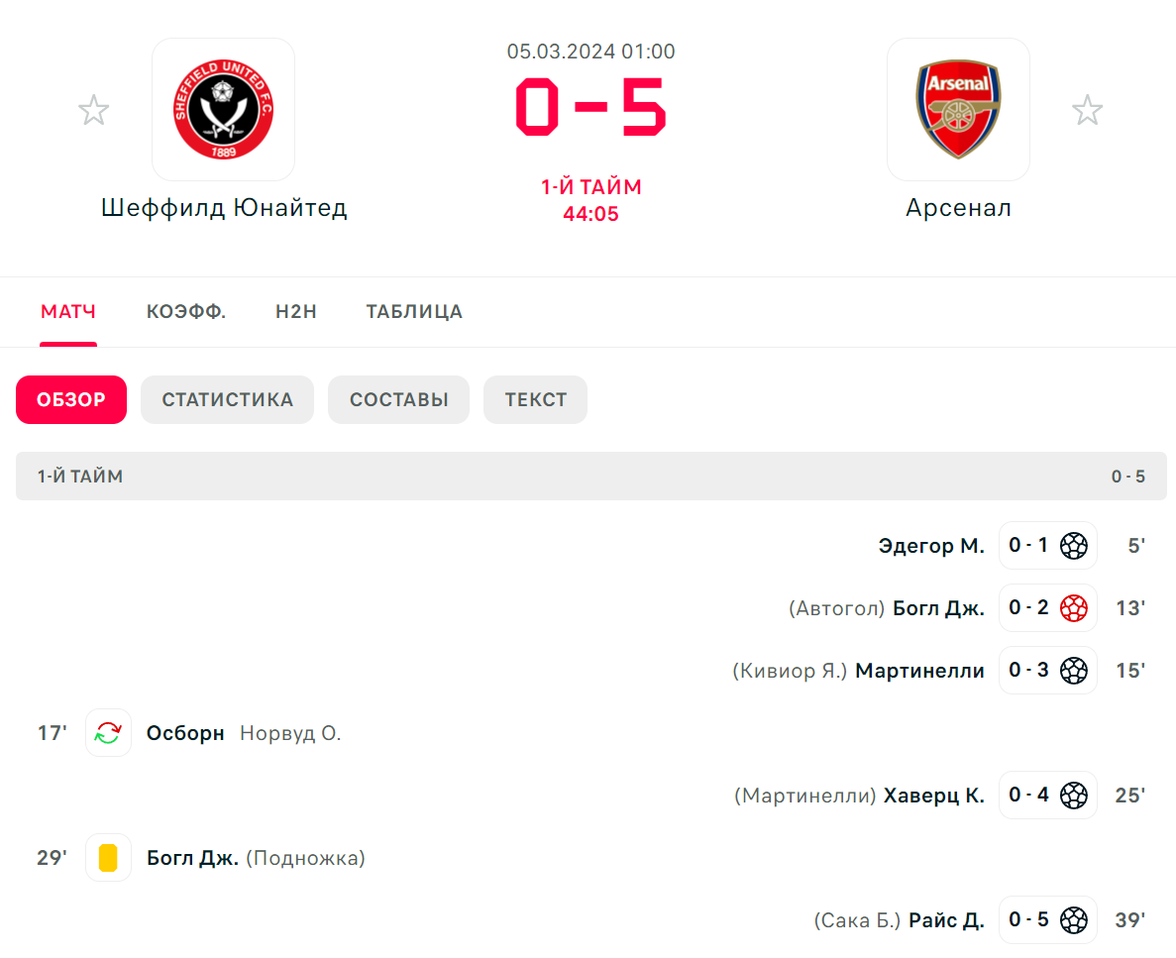Open player Хаверц К. scorer link
Viewport: 1176px width, 958px height.
point(933,795)
